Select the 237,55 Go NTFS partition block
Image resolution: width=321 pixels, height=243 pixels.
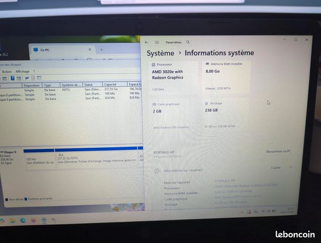[x=96, y=159]
